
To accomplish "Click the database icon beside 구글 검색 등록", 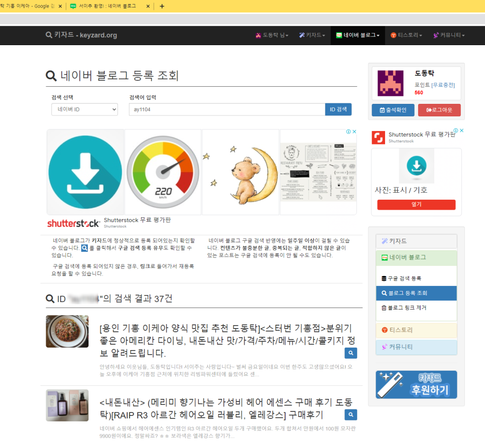I will [x=384, y=278].
